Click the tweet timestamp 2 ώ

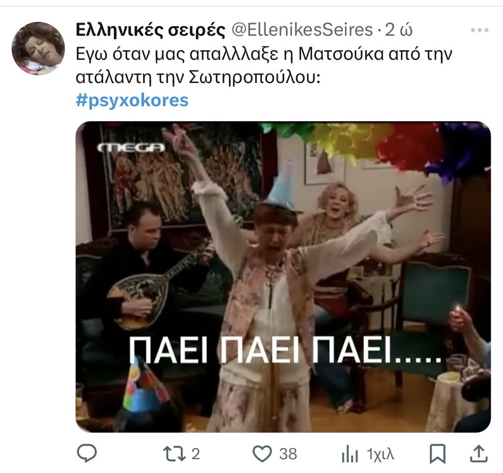399,30
